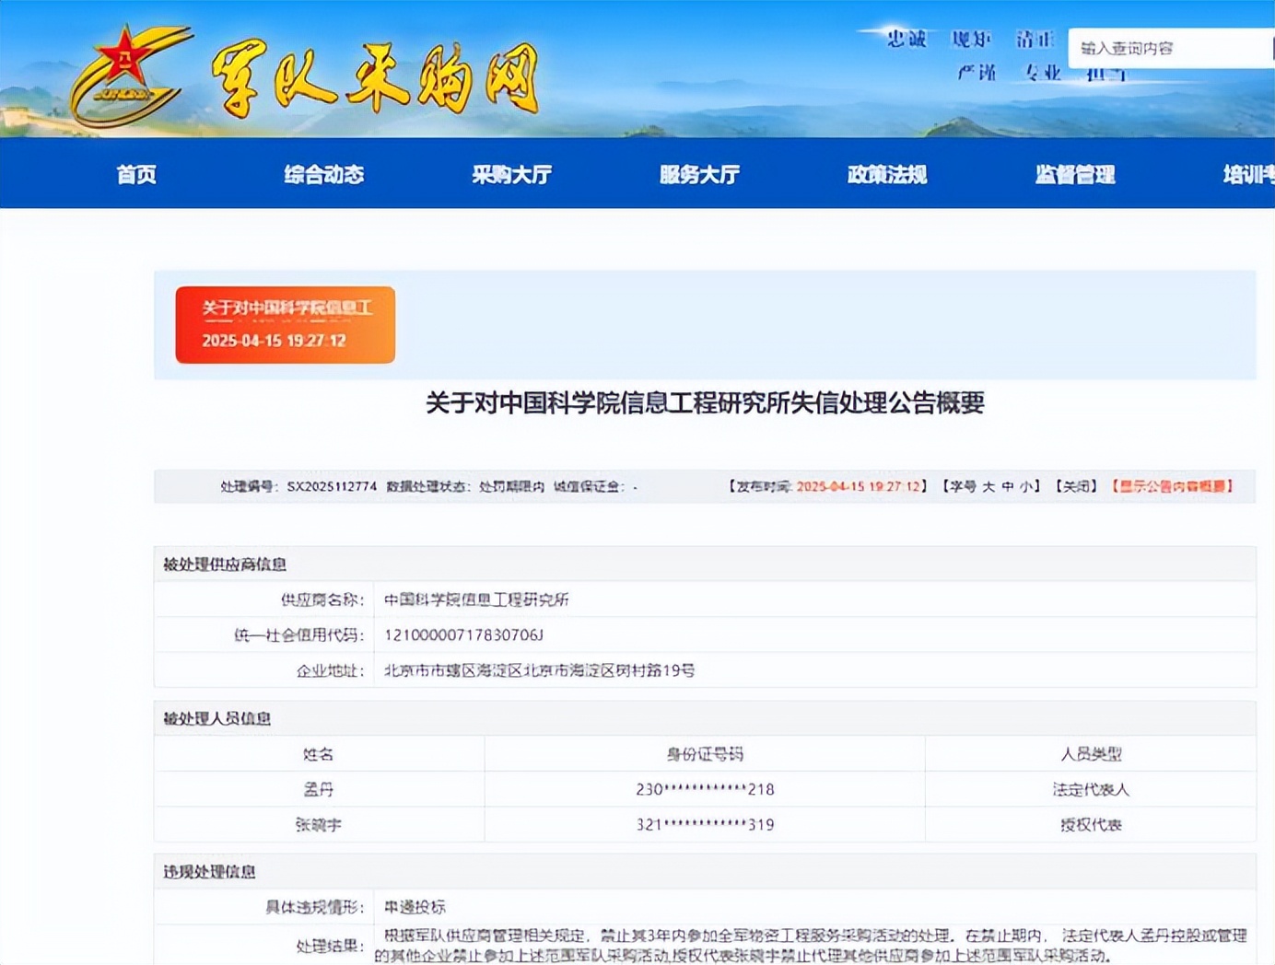The width and height of the screenshot is (1275, 965).
Task: Select the orange announcement tab card
Action: click(x=285, y=324)
